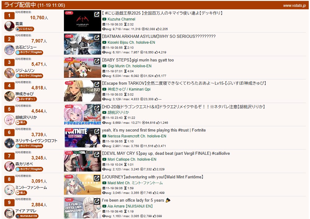Click ホロライブEnglish tag under 古石ビジュー
This screenshot has height=219, width=310.
point(29,52)
